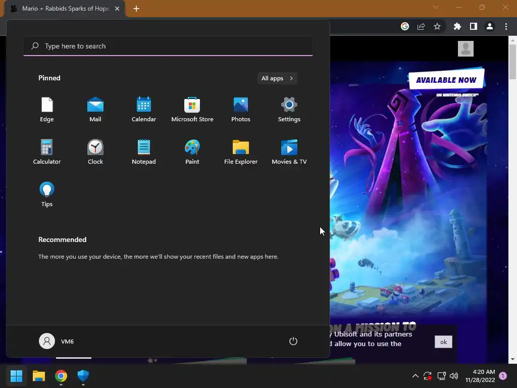Open VM6 user account menu
Viewport: 517px width, 388px height.
tap(57, 341)
